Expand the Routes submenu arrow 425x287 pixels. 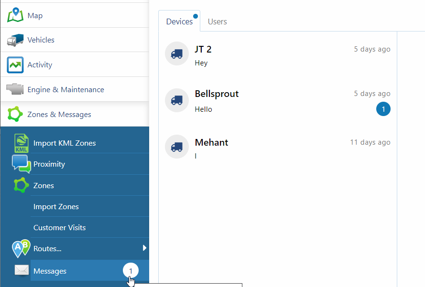tap(144, 248)
